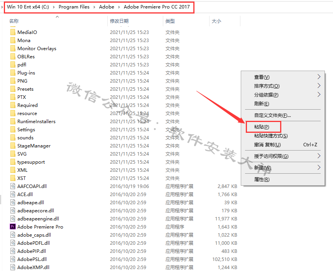Expand the 排序方式(O) submenu arrow

(x=319, y=86)
